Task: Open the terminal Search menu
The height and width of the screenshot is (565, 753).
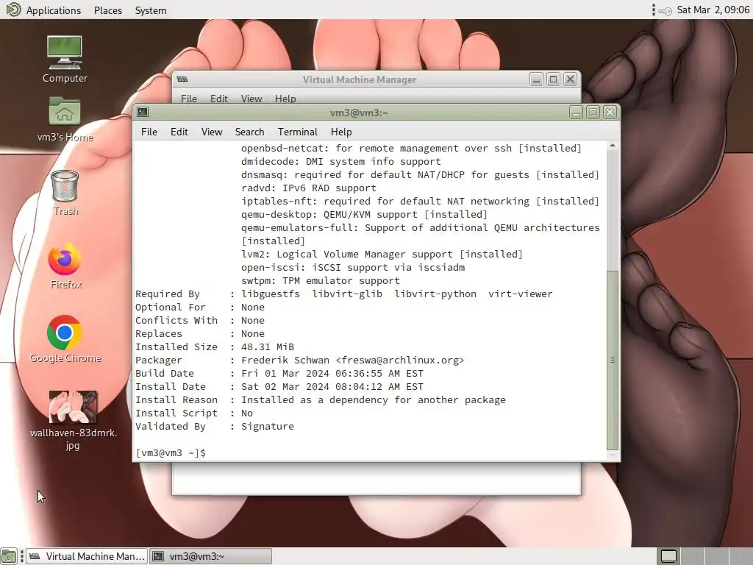Action: pos(250,132)
